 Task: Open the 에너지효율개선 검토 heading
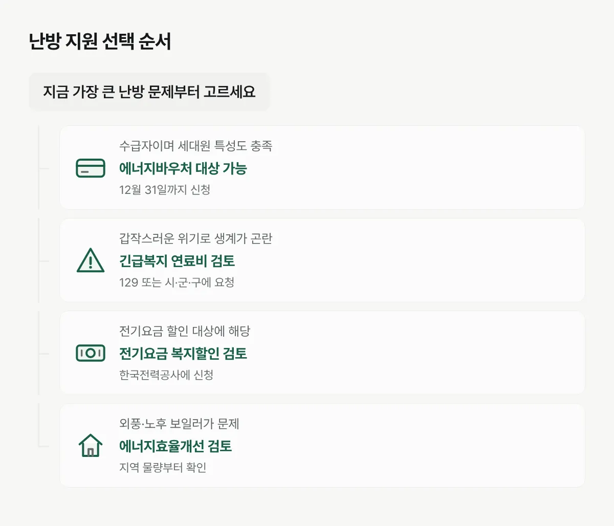[x=176, y=446]
